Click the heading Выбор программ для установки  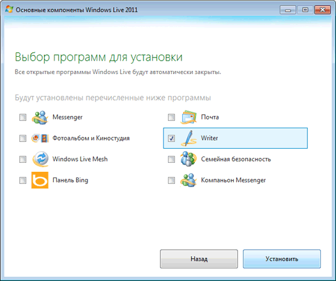[x=98, y=57]
